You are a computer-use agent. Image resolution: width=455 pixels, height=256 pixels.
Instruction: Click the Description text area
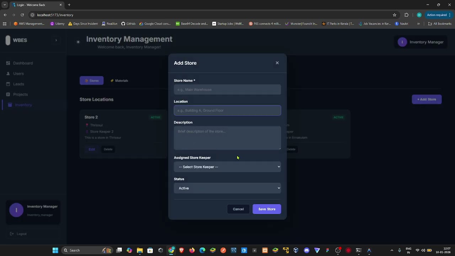tap(227, 138)
